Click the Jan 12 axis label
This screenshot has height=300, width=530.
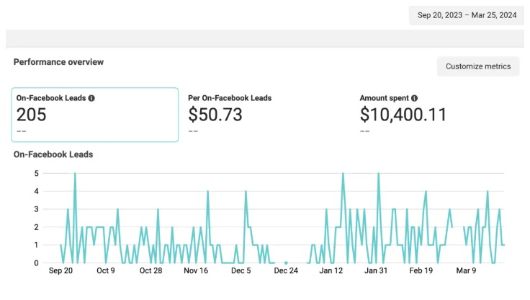click(331, 270)
